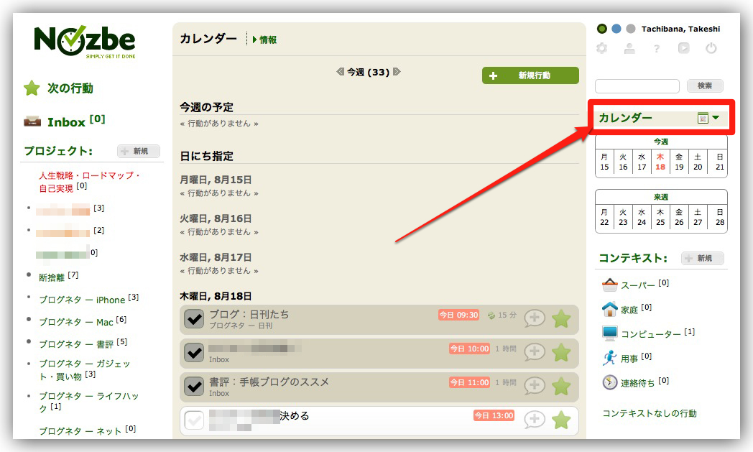This screenshot has height=452, width=753.
Task: Select the green color dot
Action: (x=602, y=29)
